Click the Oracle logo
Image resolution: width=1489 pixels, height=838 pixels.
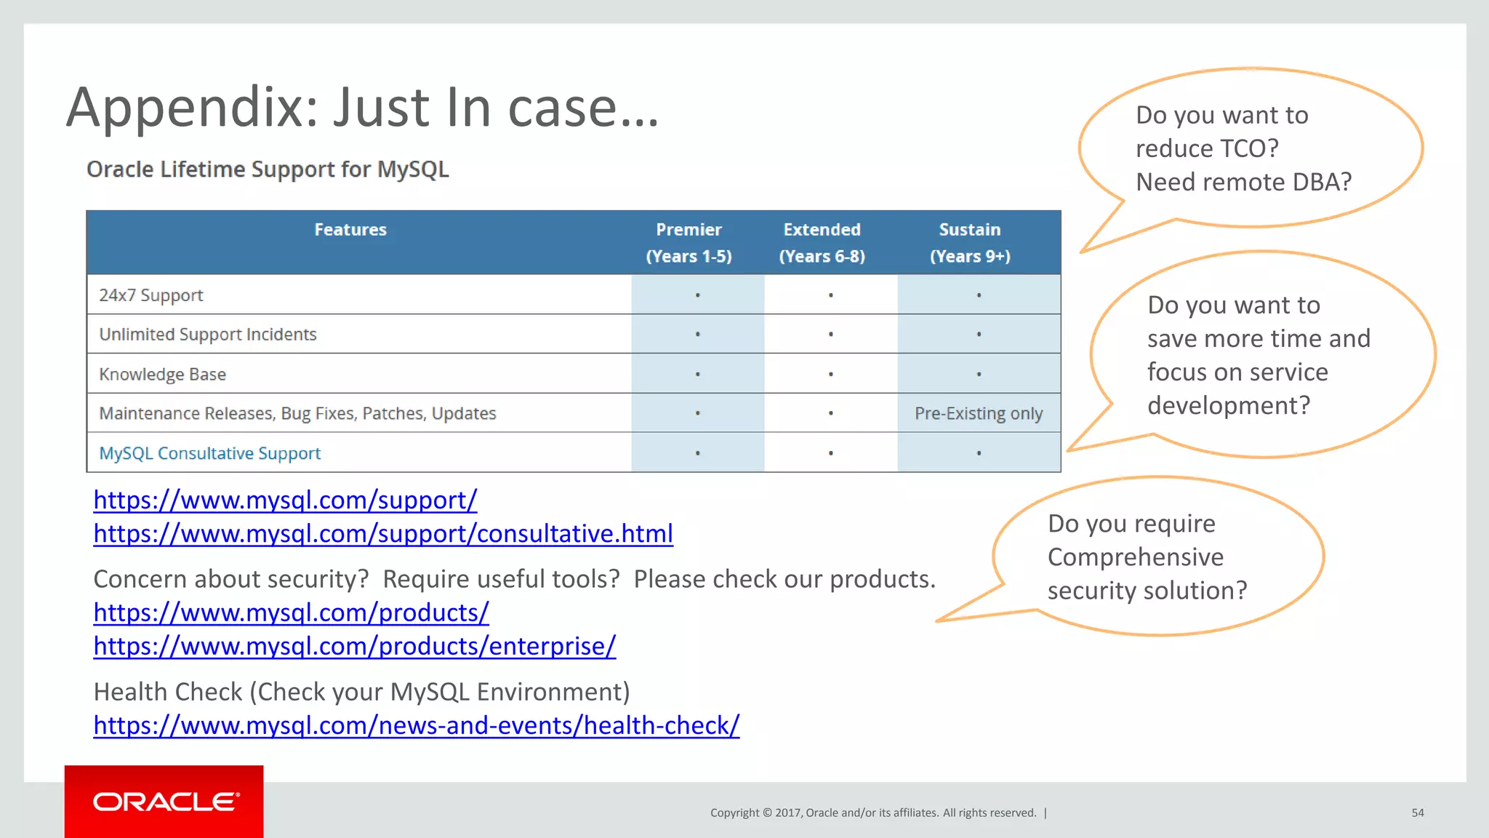click(x=164, y=802)
